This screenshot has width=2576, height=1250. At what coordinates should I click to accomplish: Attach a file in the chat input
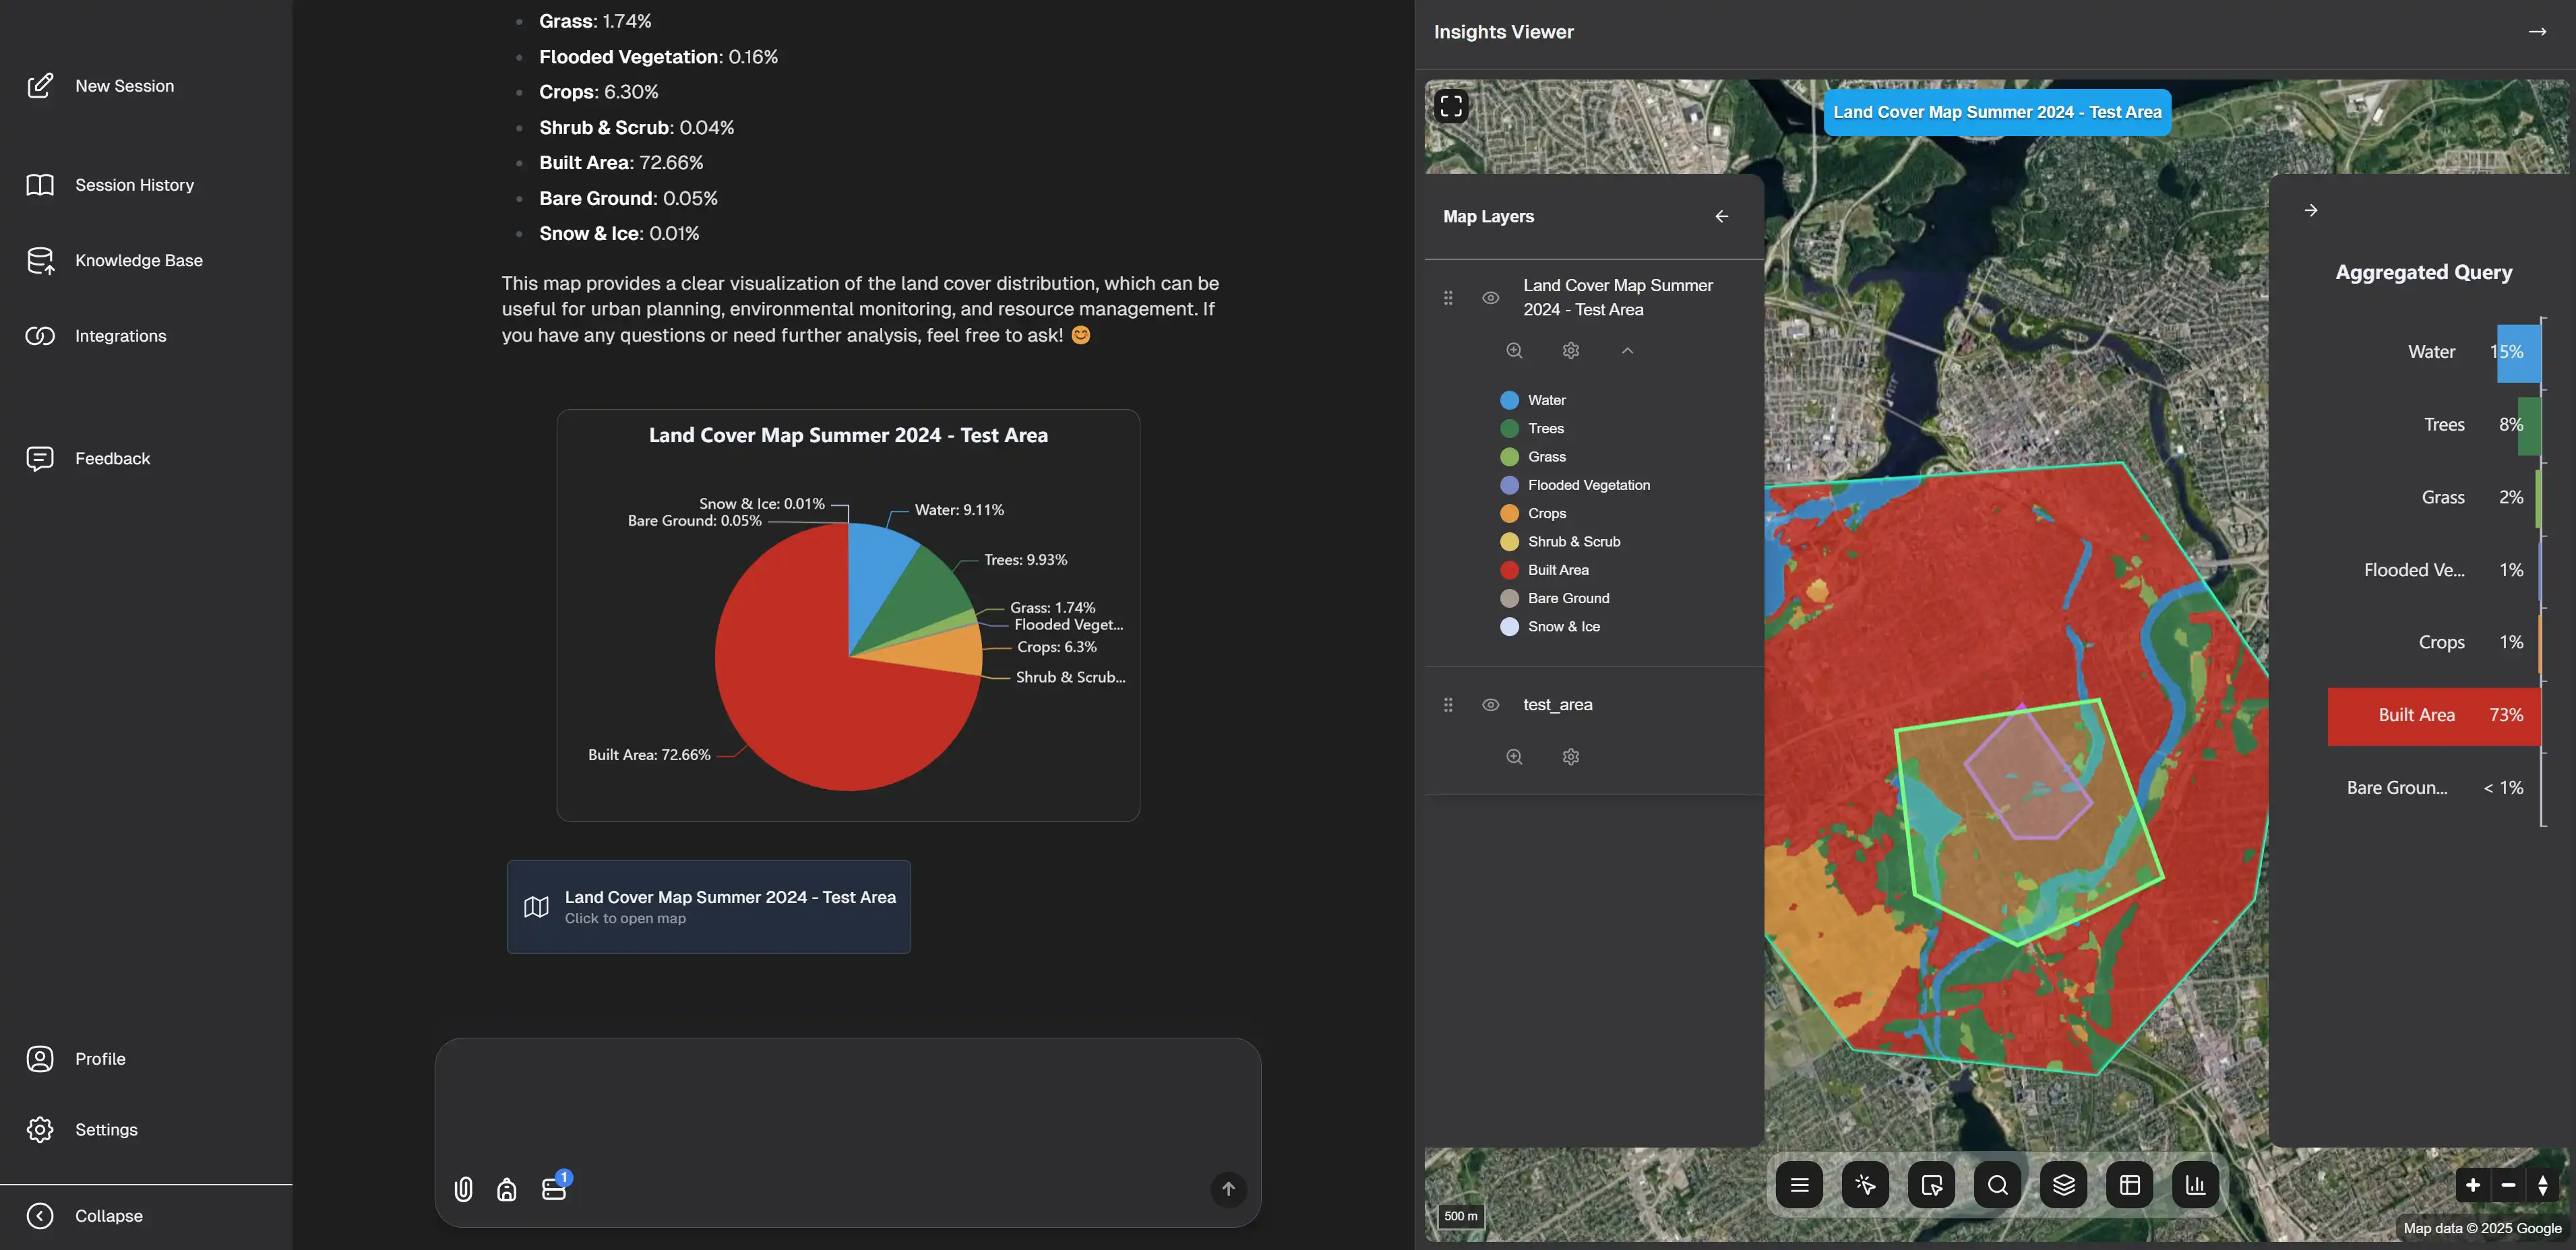click(x=463, y=1189)
